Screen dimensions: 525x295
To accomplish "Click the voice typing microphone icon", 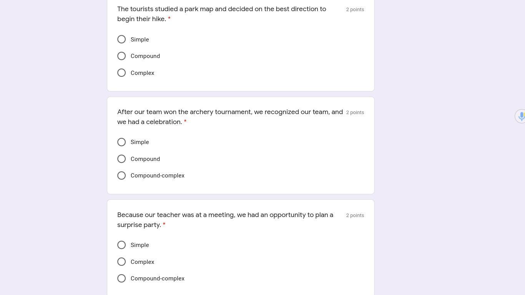I will (x=521, y=116).
